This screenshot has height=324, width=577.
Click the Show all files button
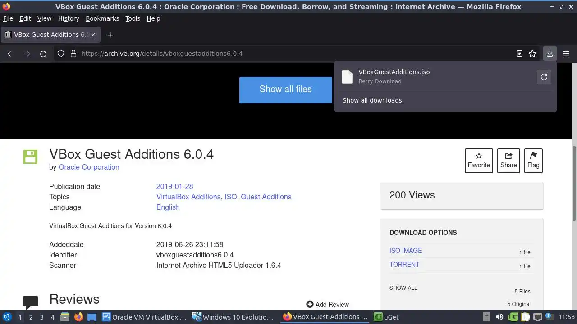click(x=286, y=90)
